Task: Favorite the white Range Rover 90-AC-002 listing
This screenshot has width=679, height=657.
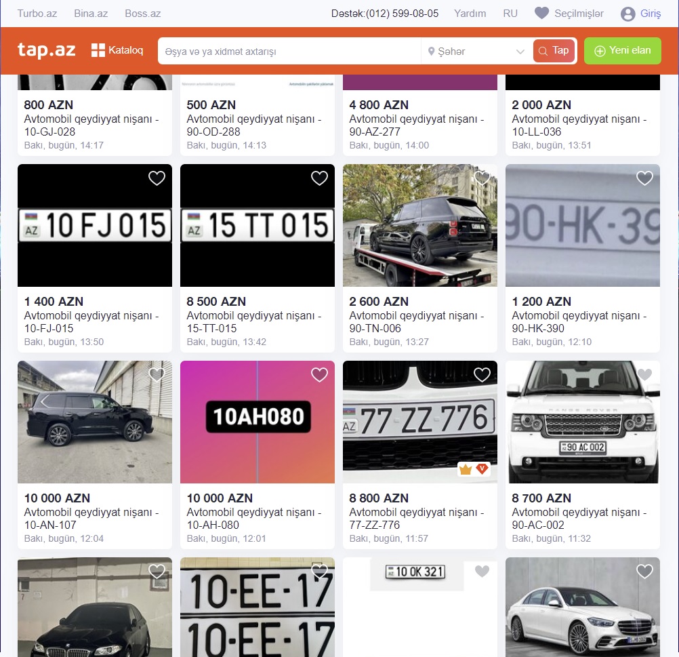Action: [x=644, y=375]
